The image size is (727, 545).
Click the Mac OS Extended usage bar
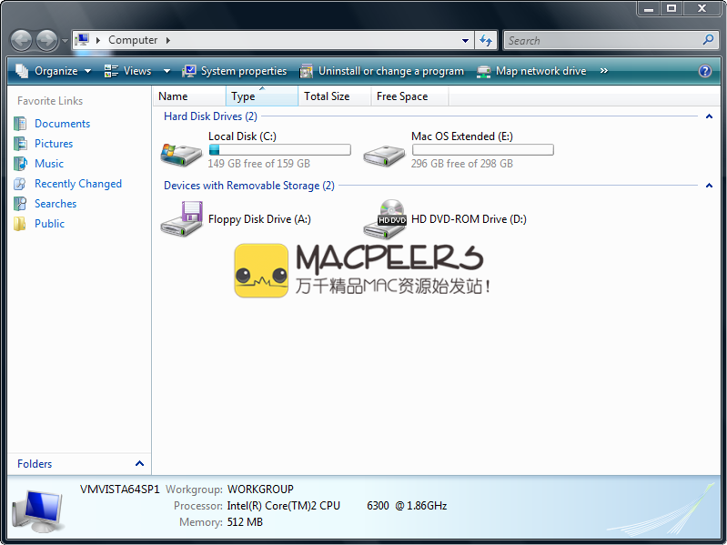pos(482,150)
